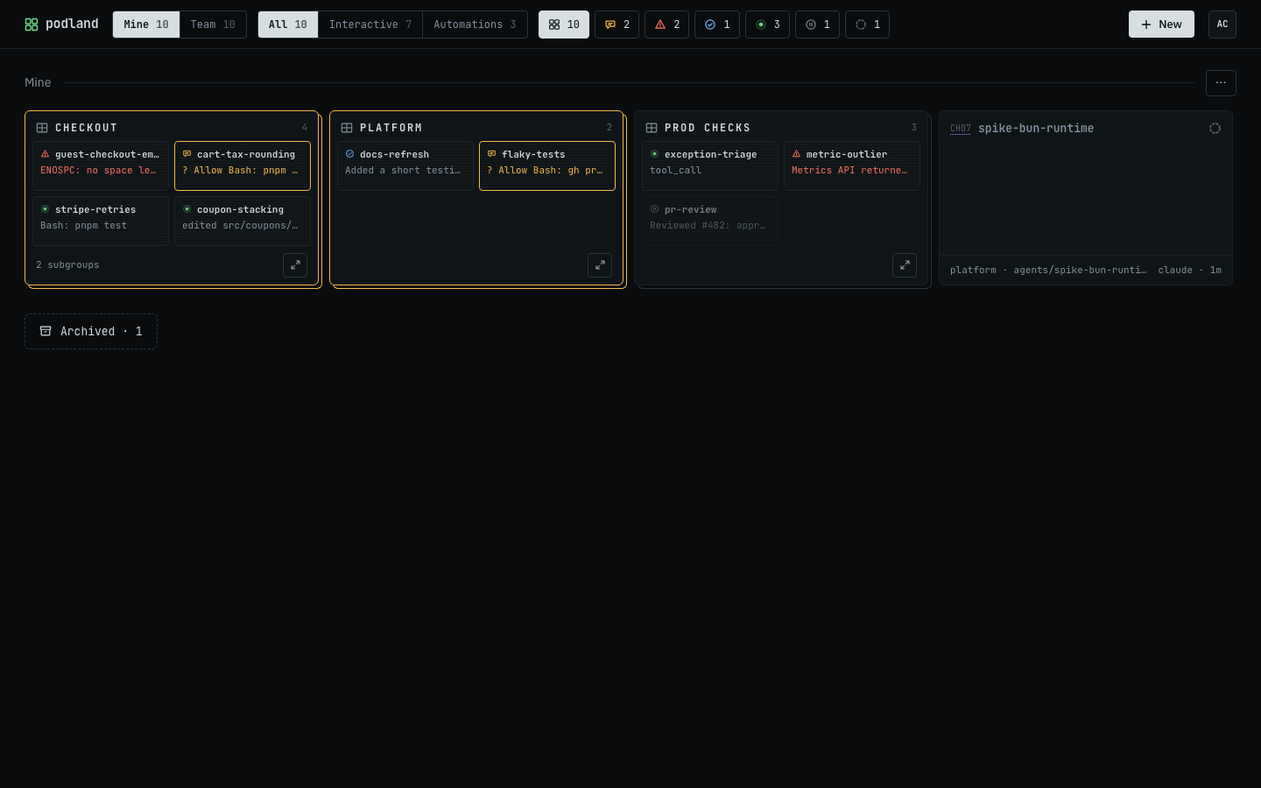1261x788 pixels.
Task: Open the Archived · 1 section
Action: click(91, 332)
